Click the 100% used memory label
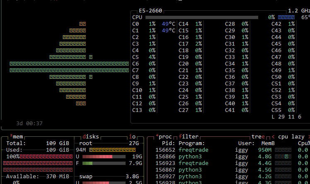310x184 pixels. (13, 157)
